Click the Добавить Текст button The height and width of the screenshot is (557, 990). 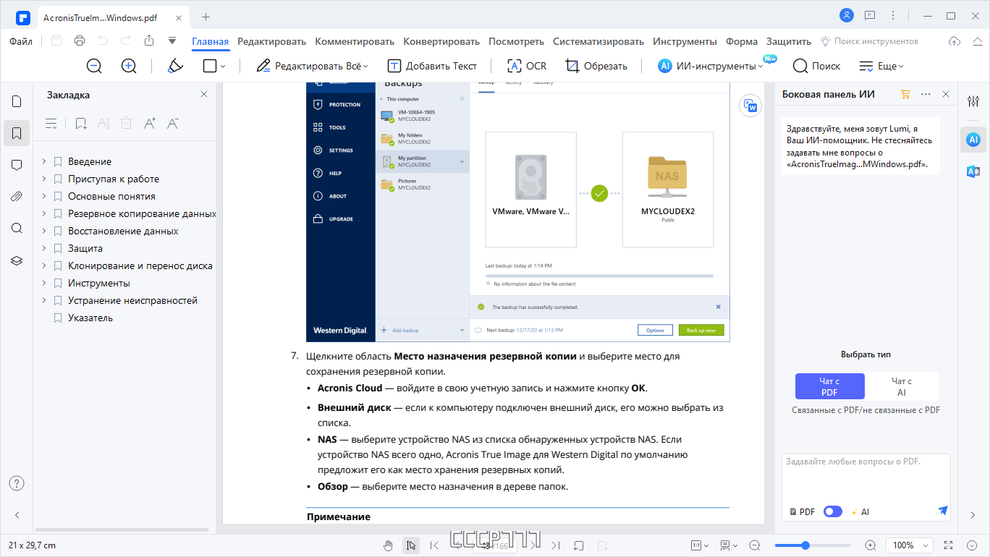click(433, 66)
